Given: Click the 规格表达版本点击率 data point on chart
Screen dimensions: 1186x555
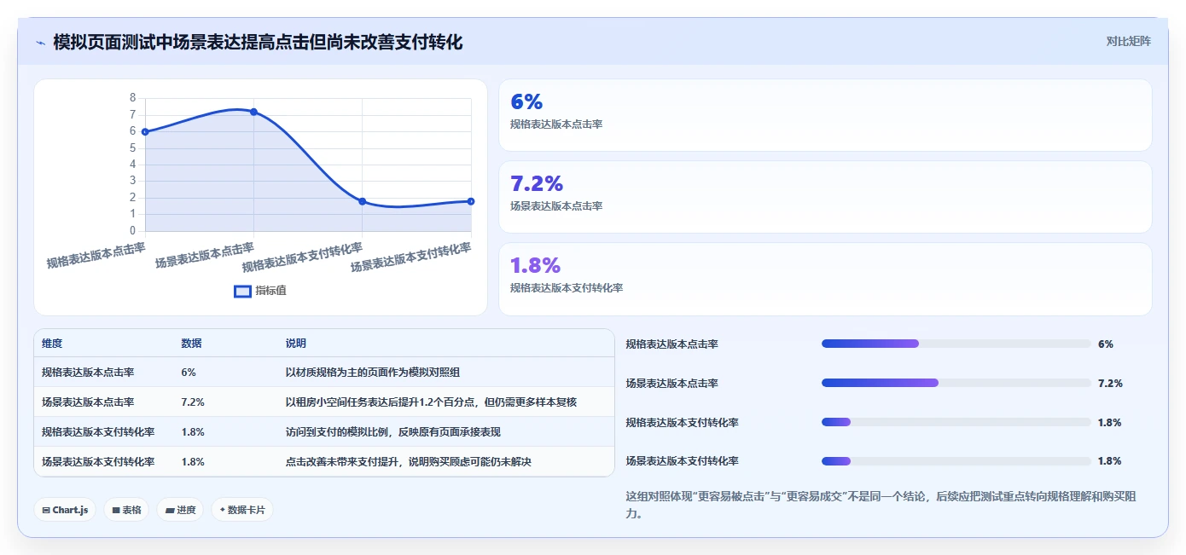Looking at the screenshot, I should pos(145,131).
